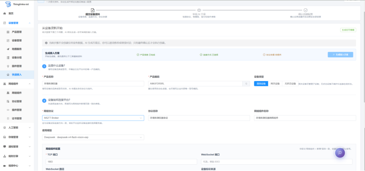
Task: Click the 网络组件配置 heading
Action: pyautogui.click(x=53, y=149)
